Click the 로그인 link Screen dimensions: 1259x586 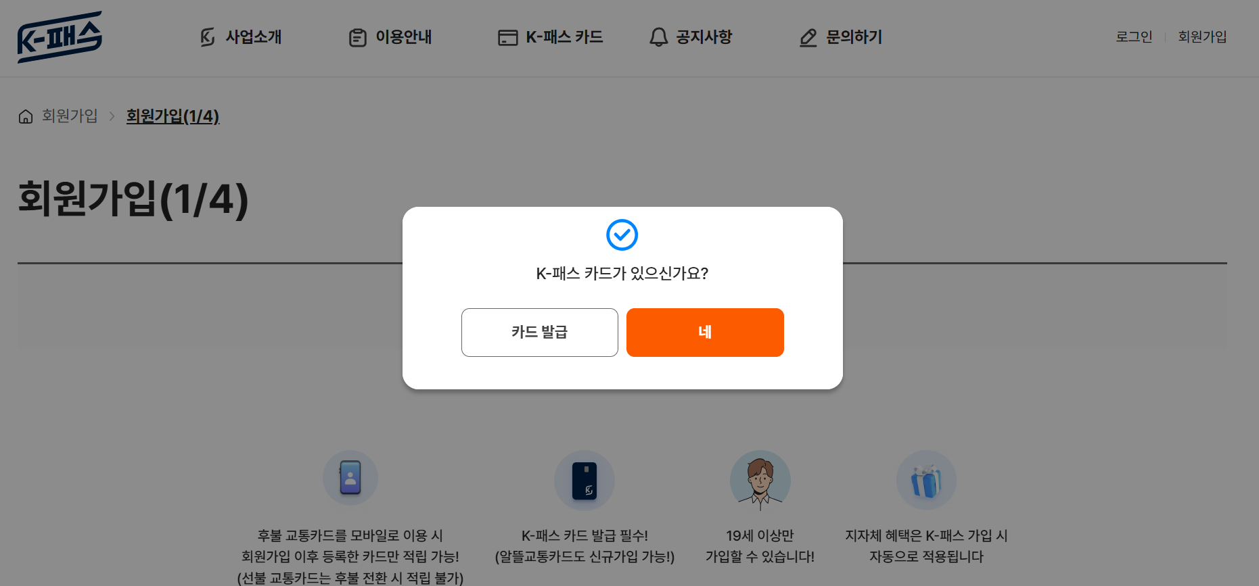coord(1134,36)
